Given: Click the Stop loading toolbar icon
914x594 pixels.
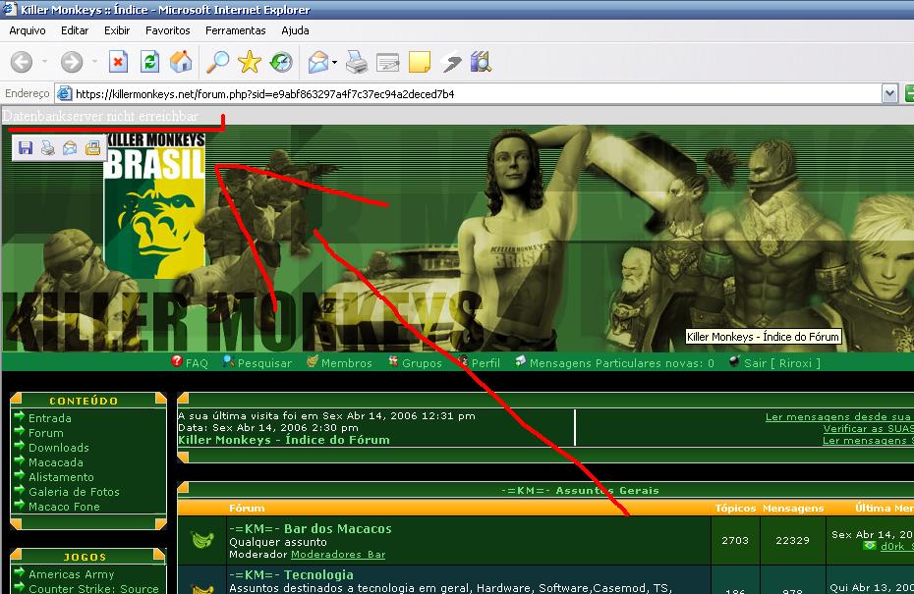Looking at the screenshot, I should [118, 63].
